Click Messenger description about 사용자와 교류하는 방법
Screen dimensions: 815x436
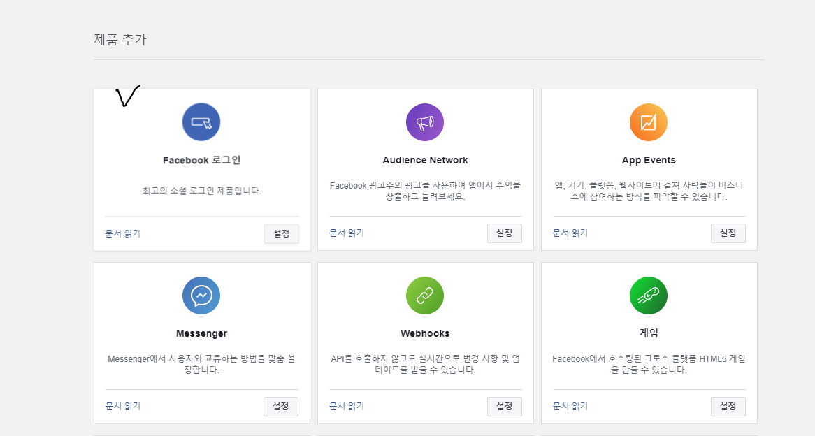202,364
